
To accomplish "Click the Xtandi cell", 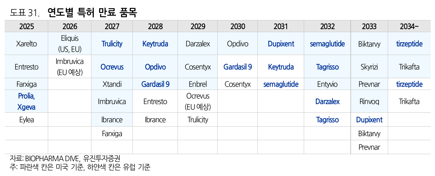I will click(x=112, y=84).
